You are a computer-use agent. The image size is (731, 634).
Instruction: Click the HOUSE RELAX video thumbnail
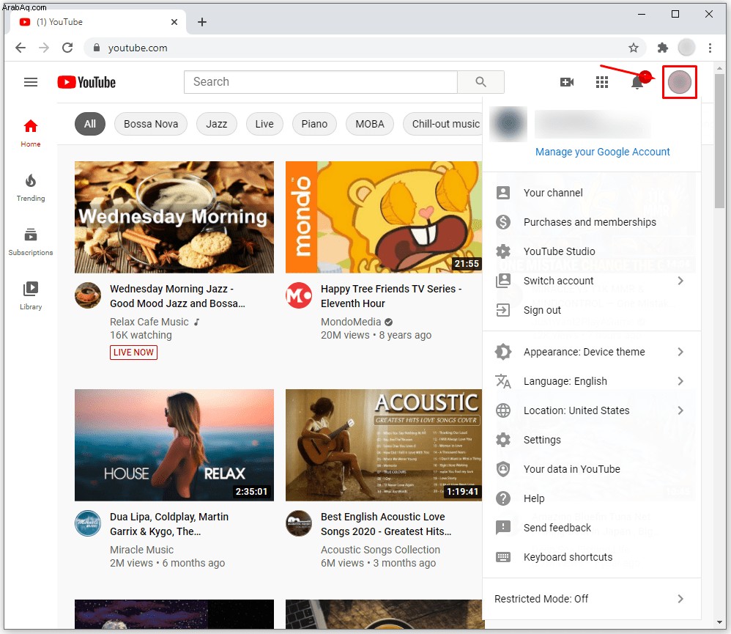pyautogui.click(x=174, y=445)
